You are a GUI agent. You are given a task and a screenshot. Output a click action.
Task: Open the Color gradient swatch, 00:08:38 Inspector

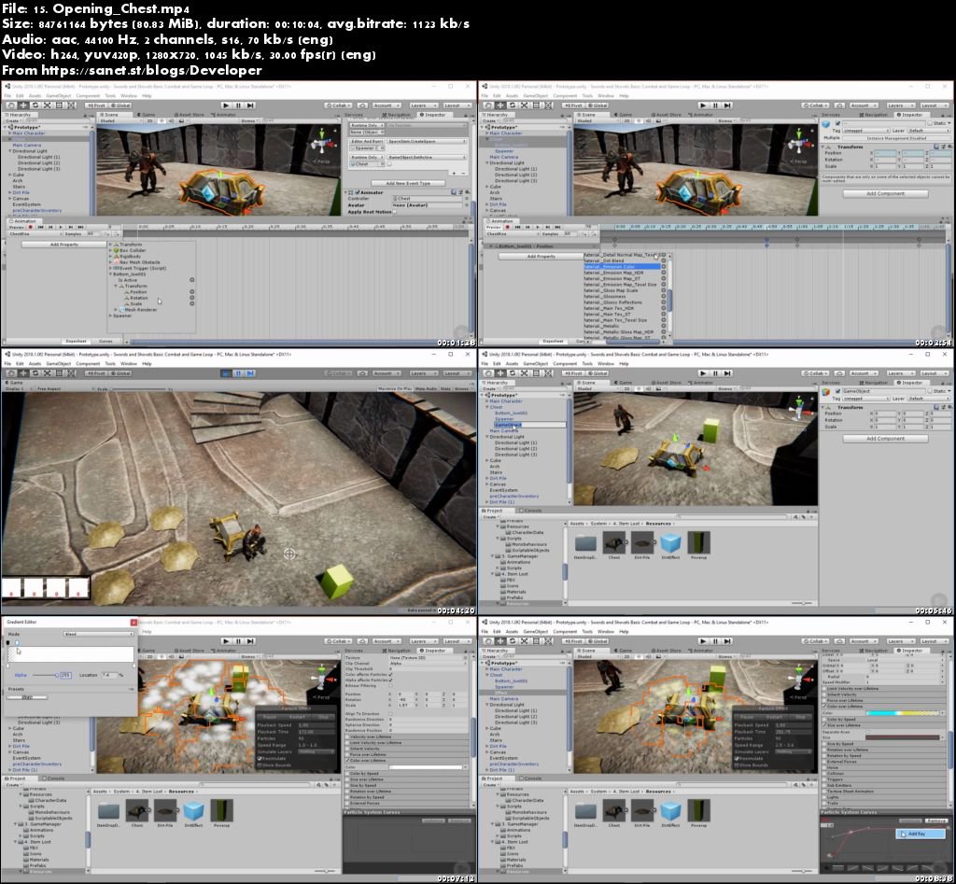[903, 713]
